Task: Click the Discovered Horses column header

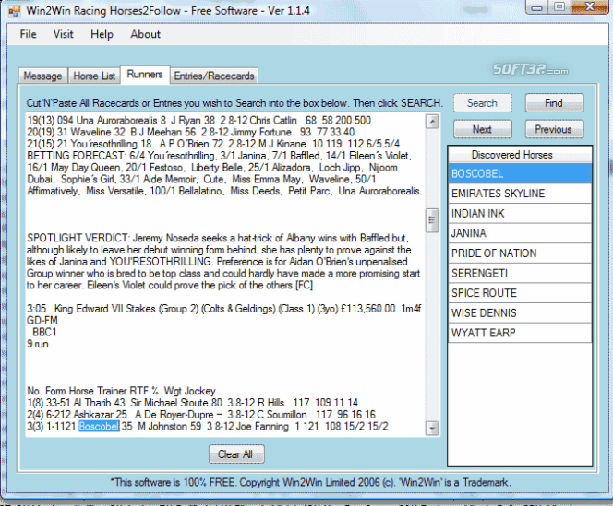Action: pyautogui.click(x=520, y=155)
